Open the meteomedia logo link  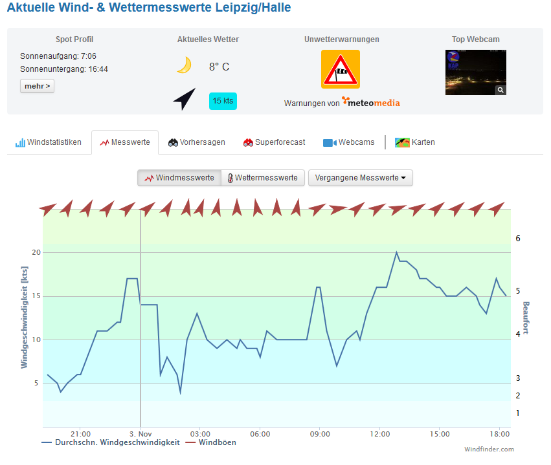click(x=371, y=102)
